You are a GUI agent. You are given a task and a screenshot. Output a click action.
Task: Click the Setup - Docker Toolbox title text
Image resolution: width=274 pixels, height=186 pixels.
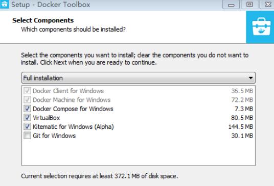pyautogui.click(x=51, y=5)
